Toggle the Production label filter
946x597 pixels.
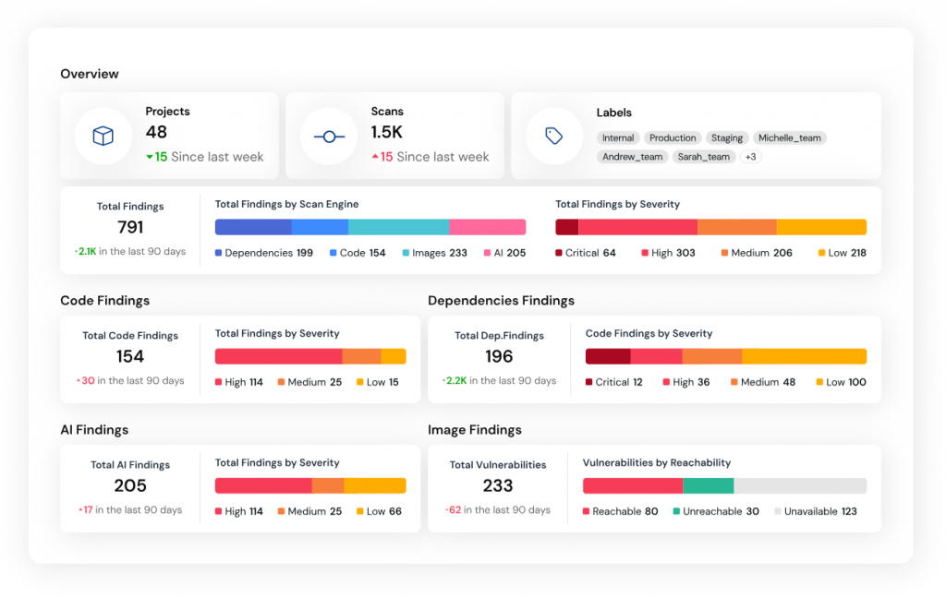673,137
